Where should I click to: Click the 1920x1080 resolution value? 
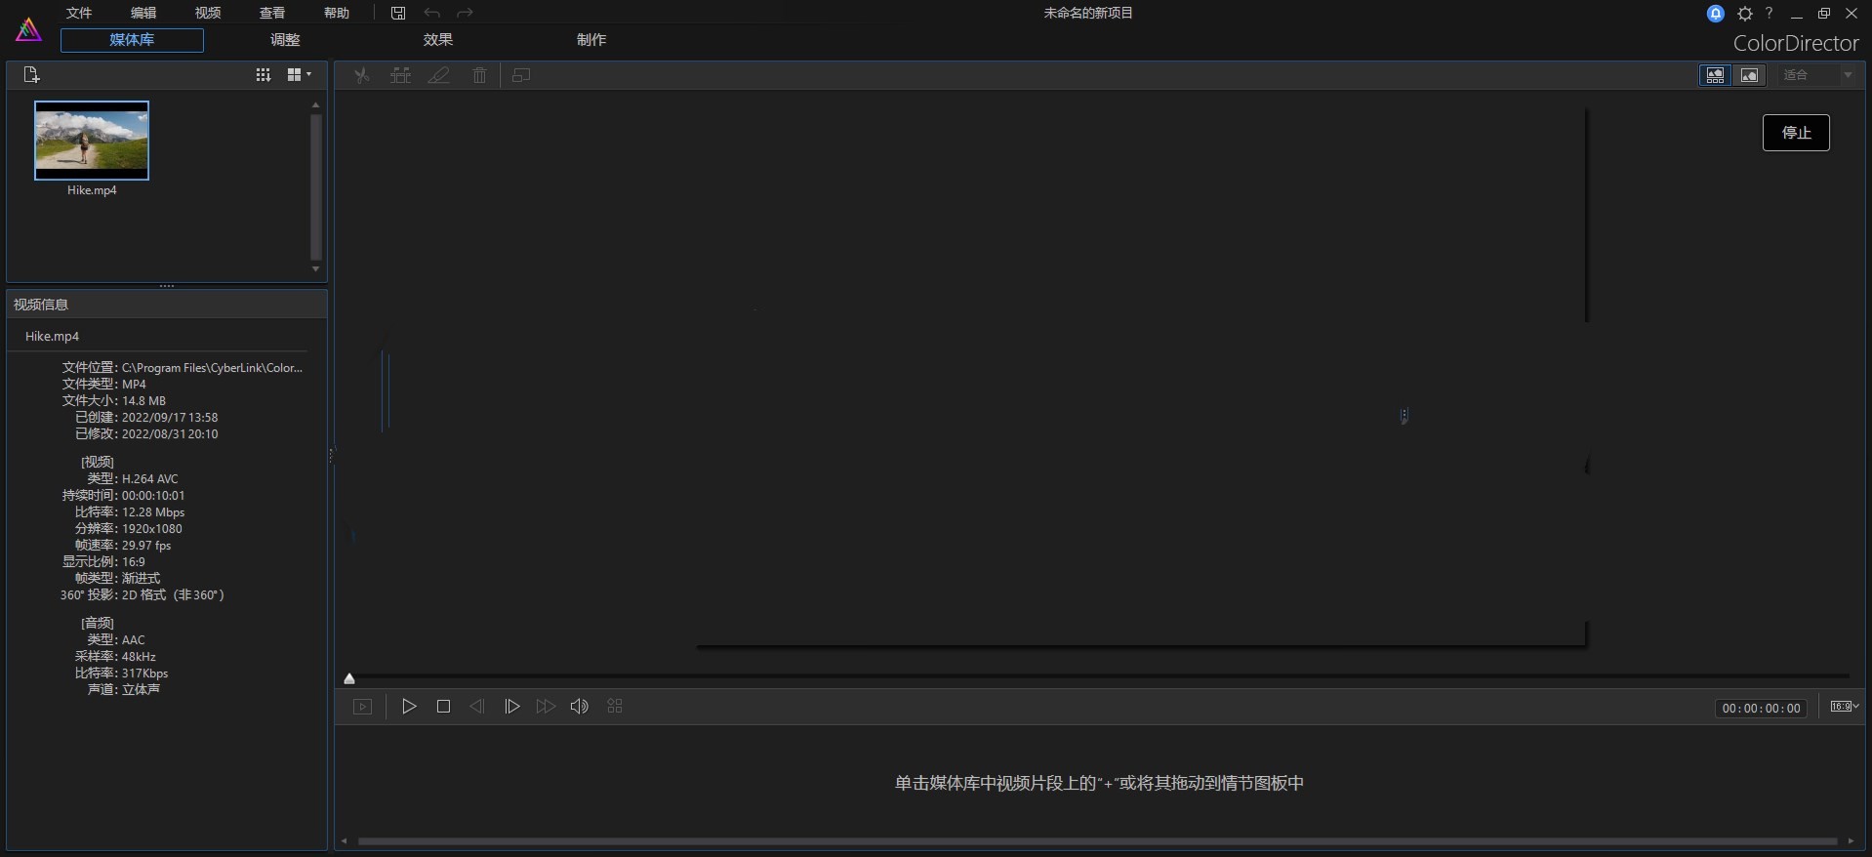click(151, 529)
